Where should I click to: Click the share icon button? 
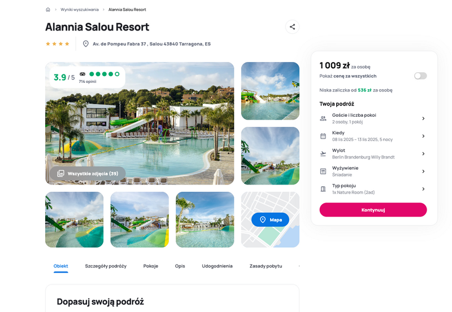pos(292,27)
